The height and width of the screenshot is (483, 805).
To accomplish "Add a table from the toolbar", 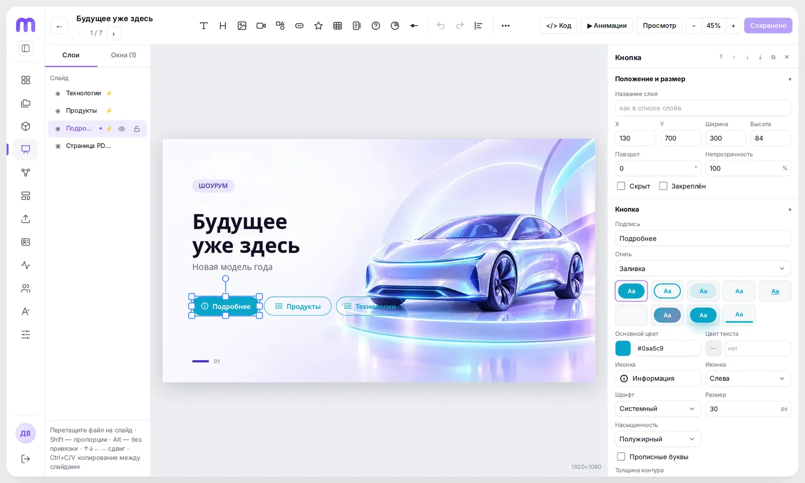I will click(x=338, y=26).
